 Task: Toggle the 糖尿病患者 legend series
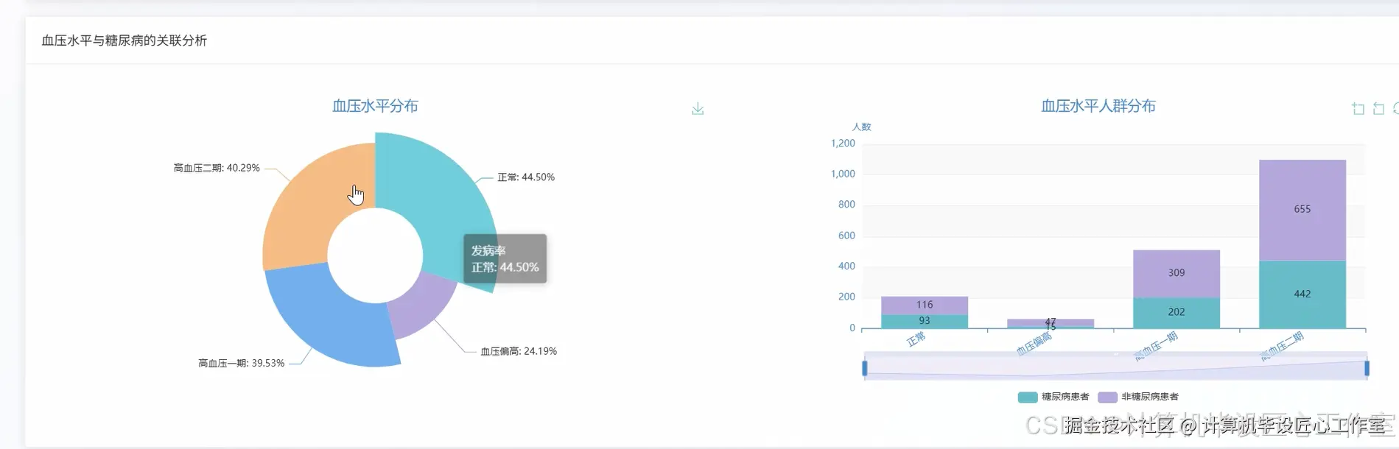tap(1028, 397)
